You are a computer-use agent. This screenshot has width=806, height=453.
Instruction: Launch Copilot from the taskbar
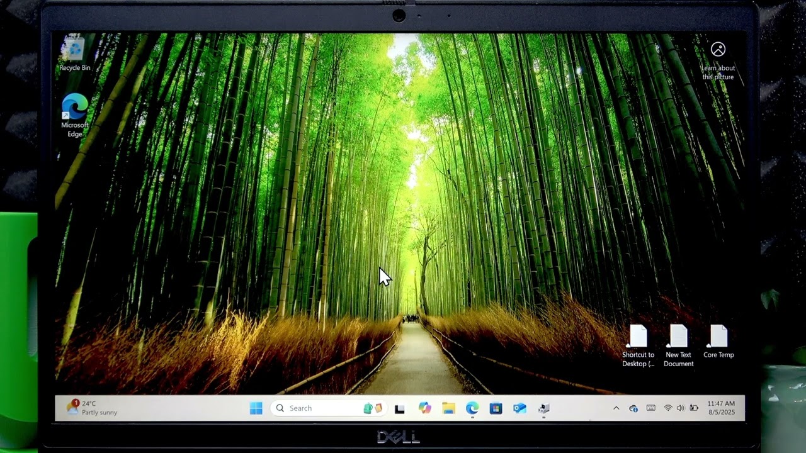point(425,408)
